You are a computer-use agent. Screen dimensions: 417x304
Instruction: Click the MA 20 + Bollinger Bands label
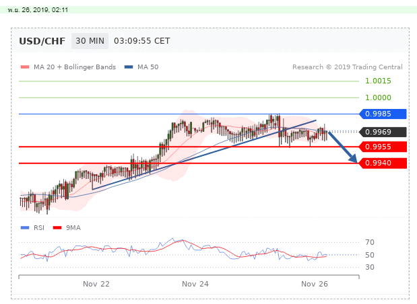(75, 67)
